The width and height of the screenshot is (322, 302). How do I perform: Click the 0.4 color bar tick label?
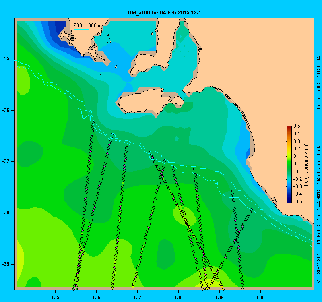click(x=297, y=134)
